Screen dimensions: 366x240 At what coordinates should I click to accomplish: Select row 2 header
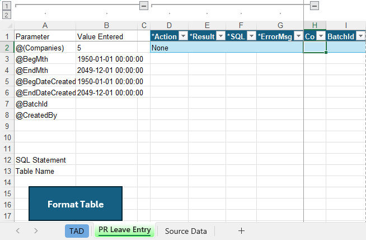click(7, 48)
